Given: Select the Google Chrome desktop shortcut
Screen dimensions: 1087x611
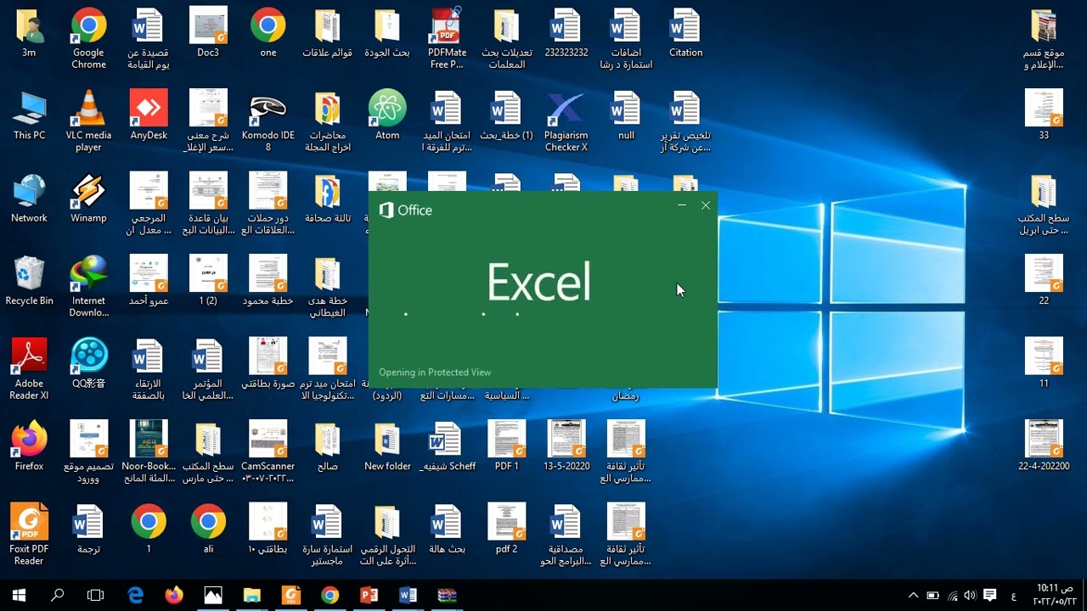Looking at the screenshot, I should [x=88, y=39].
